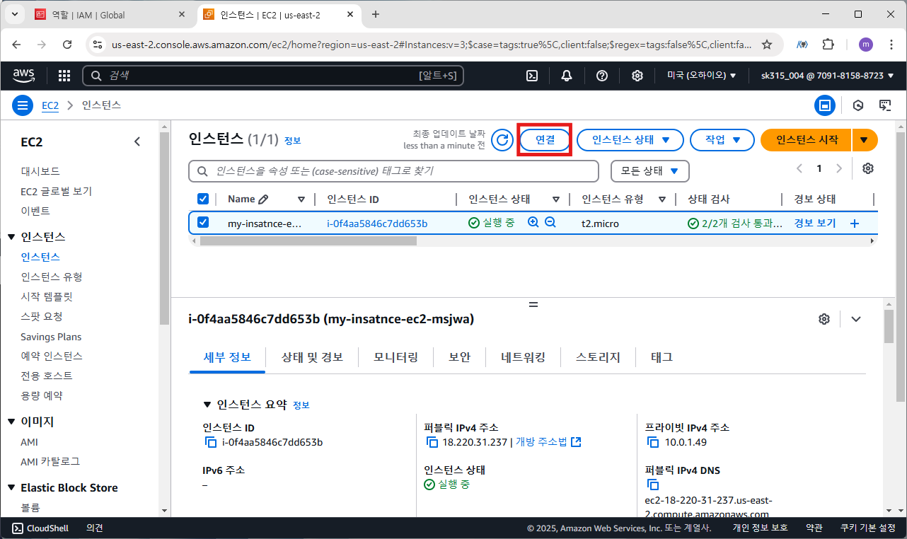Click the 연결 connect button
This screenshot has height=539, width=907.
pyautogui.click(x=545, y=140)
